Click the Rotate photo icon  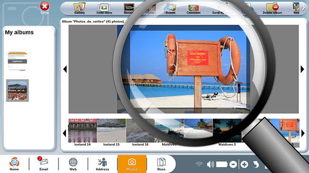click(x=170, y=9)
